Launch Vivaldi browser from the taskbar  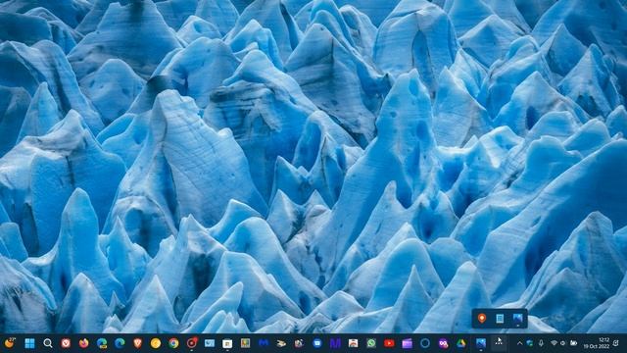[66, 343]
